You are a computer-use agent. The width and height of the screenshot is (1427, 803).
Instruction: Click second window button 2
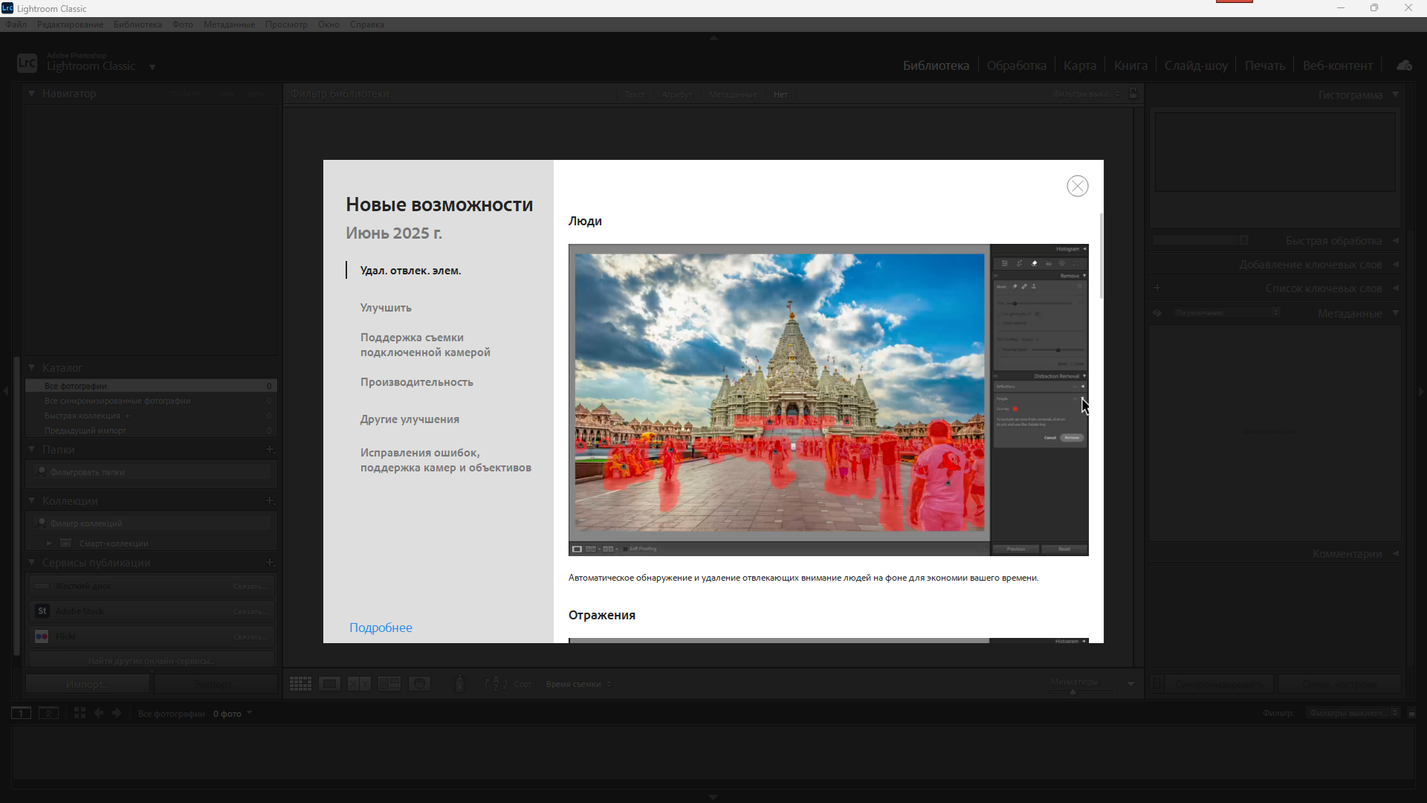[x=48, y=713]
